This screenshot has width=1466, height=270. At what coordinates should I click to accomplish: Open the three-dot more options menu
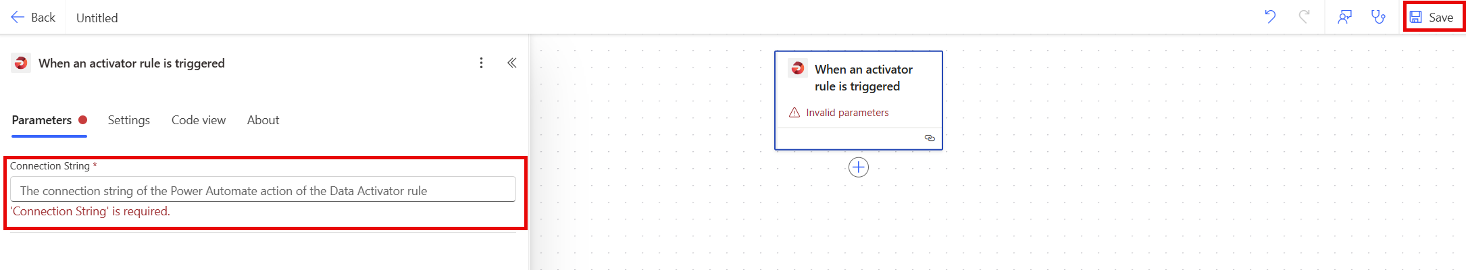481,63
